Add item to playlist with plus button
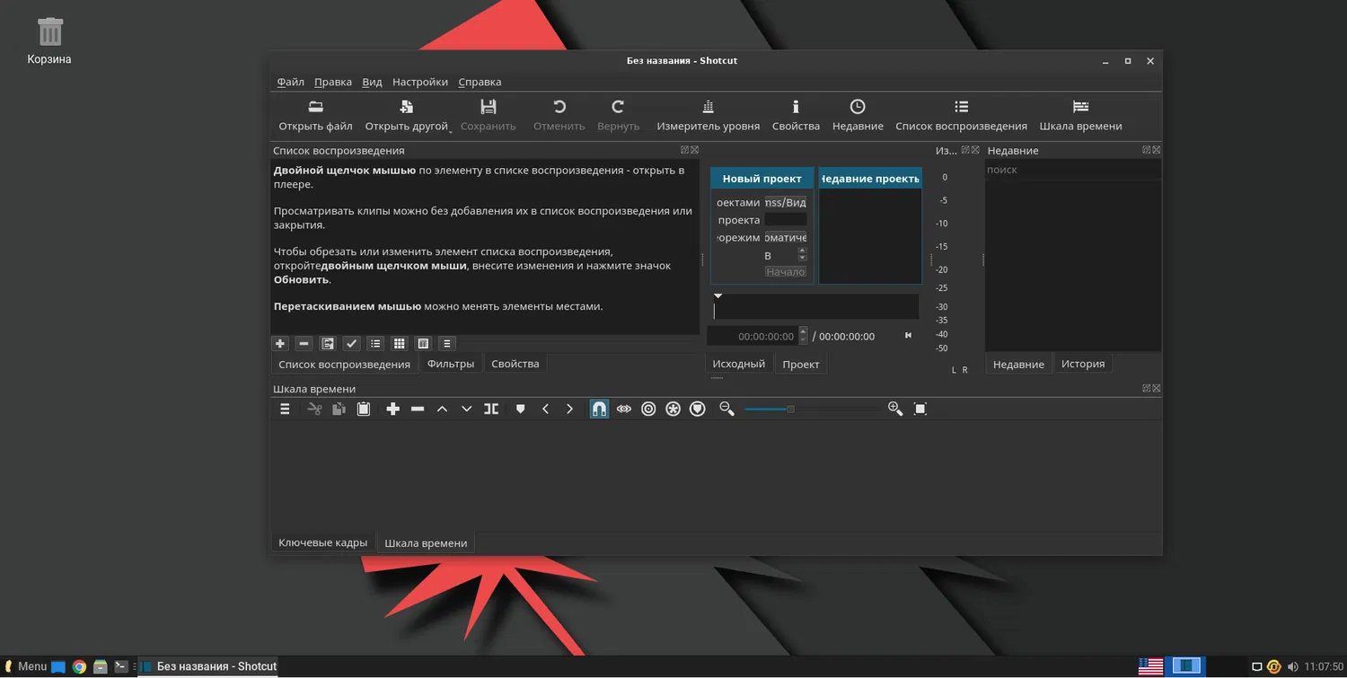 280,343
